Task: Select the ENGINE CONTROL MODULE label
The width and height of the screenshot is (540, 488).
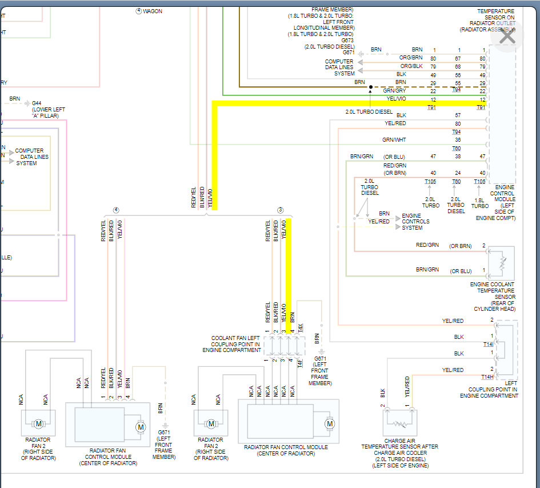Action: [496, 202]
